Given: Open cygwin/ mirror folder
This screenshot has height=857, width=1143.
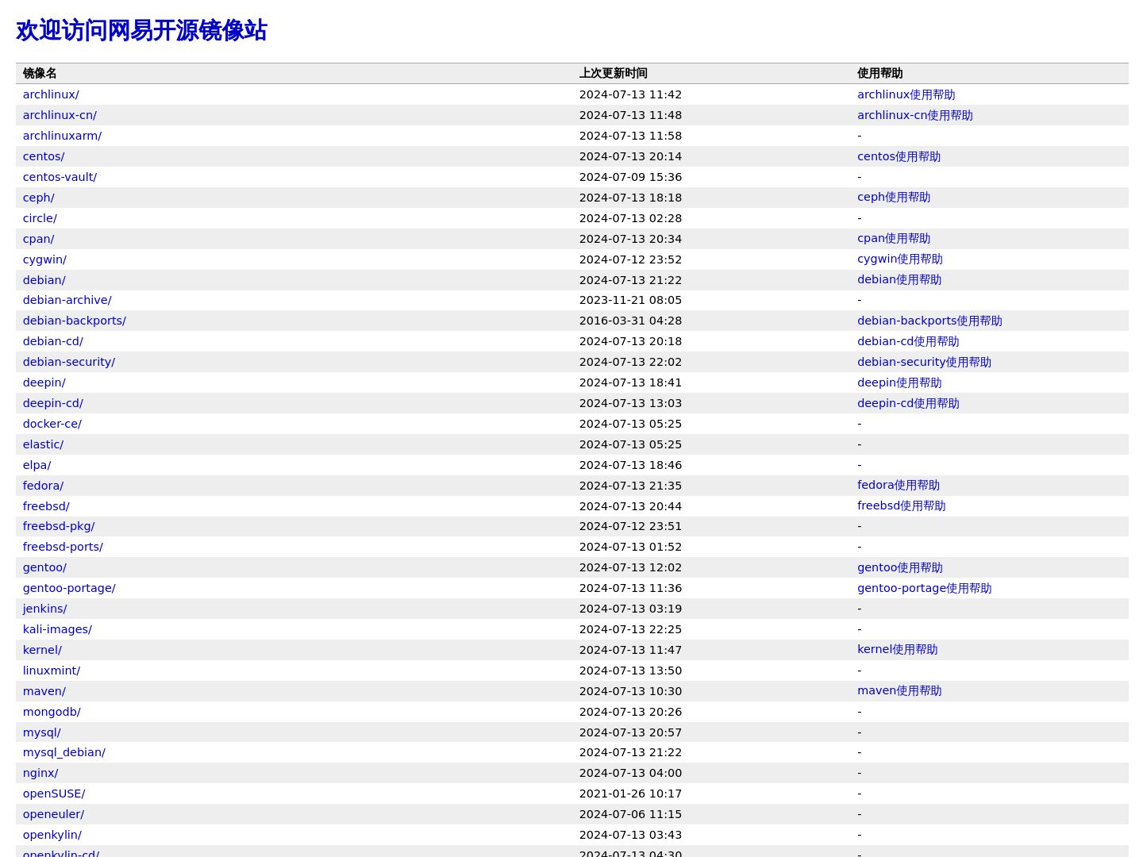Looking at the screenshot, I should click(44, 259).
